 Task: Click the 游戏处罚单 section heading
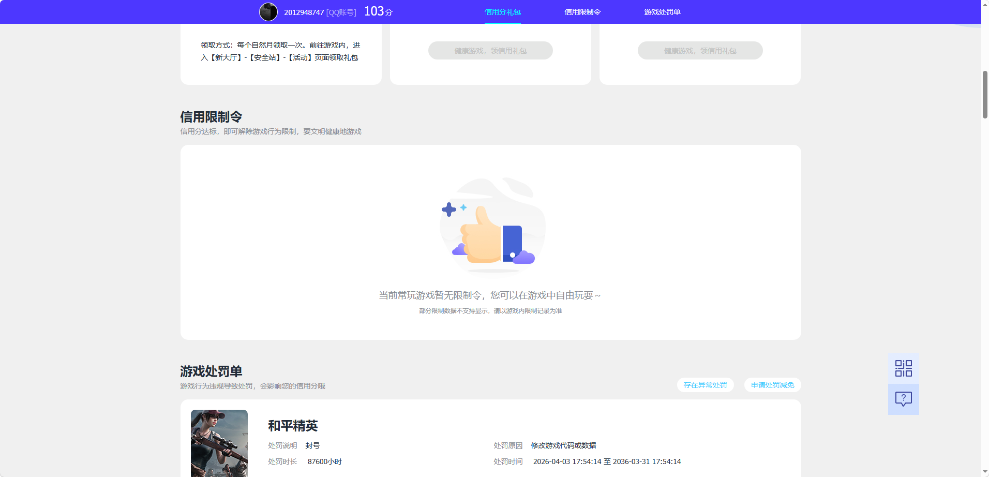tap(211, 371)
